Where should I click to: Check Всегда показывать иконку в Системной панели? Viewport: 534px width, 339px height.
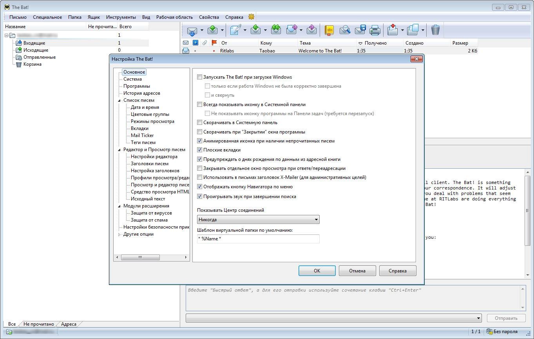click(200, 105)
